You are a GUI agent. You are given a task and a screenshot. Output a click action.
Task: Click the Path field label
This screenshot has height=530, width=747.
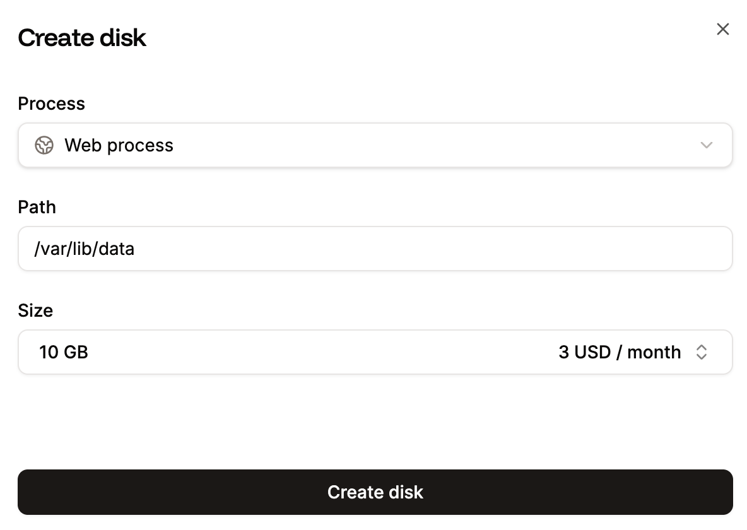[37, 207]
